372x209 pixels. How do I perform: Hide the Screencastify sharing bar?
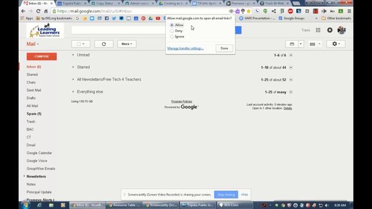(245, 194)
